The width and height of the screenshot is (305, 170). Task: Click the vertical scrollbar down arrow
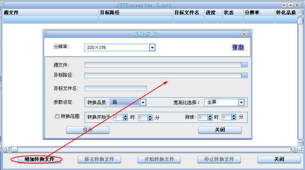(x=300, y=144)
